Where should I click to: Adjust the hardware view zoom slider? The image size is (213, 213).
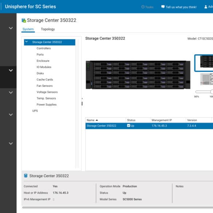pyautogui.click(x=204, y=92)
